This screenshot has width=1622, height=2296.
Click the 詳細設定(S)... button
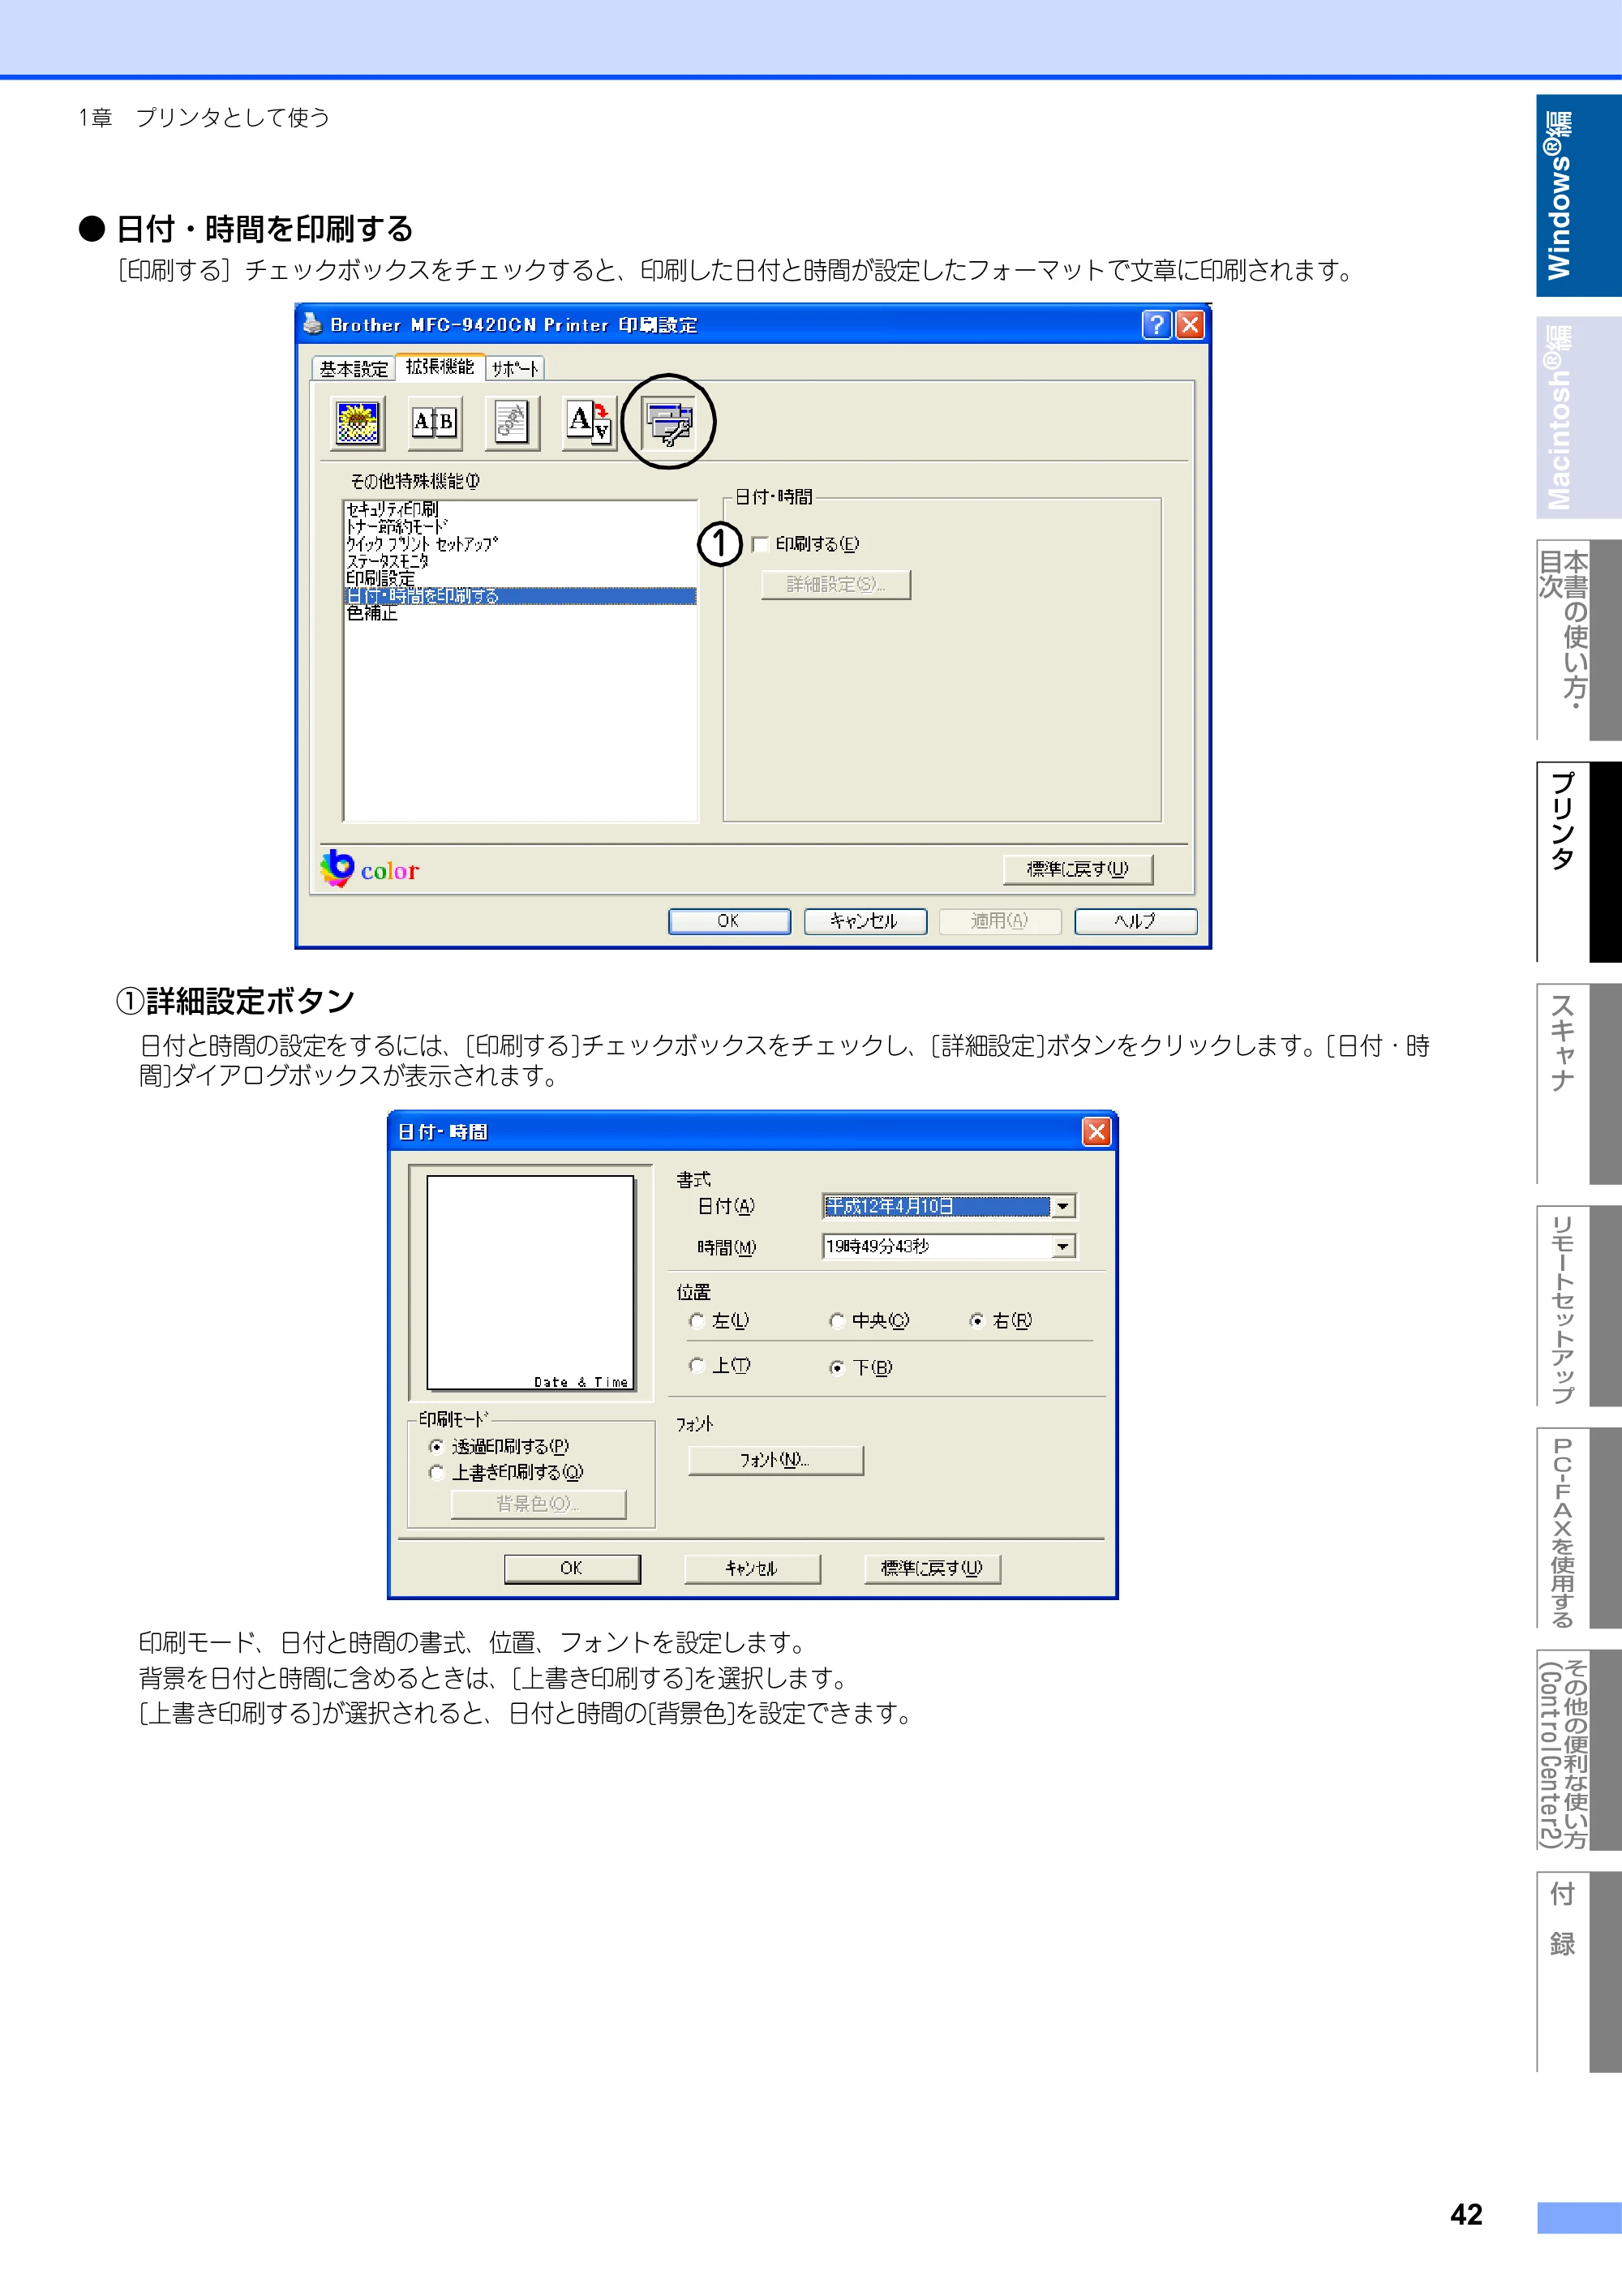[x=836, y=584]
